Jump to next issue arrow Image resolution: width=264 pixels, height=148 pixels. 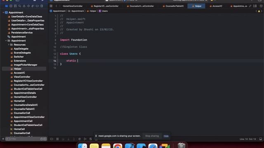(262, 11)
